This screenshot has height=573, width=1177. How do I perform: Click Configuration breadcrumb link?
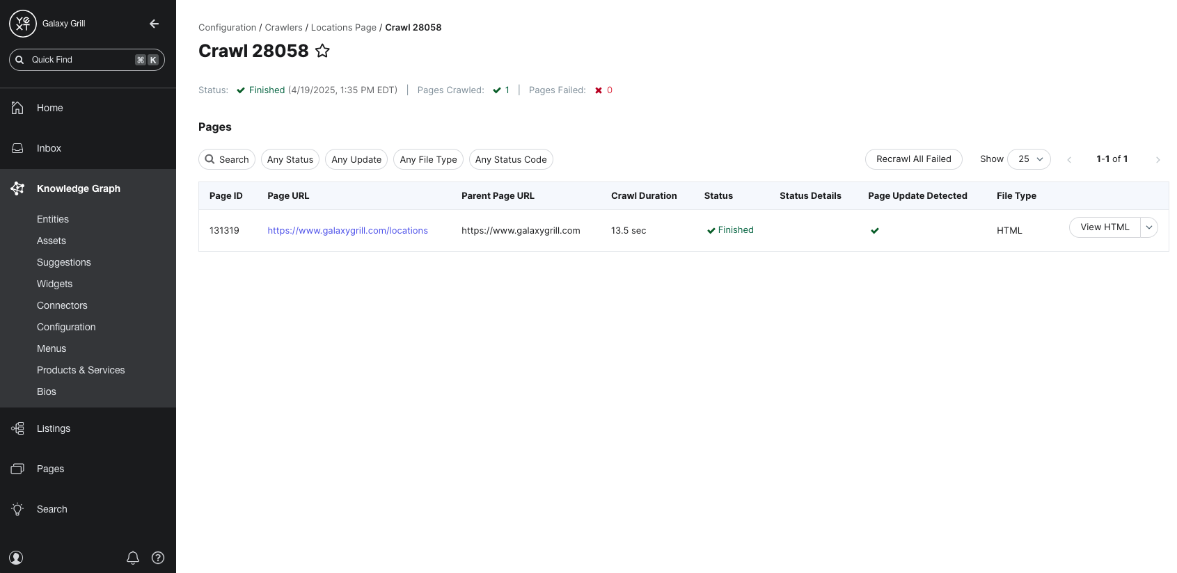click(228, 28)
